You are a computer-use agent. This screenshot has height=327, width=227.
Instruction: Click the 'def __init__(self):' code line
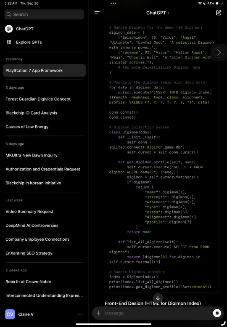(x=139, y=137)
